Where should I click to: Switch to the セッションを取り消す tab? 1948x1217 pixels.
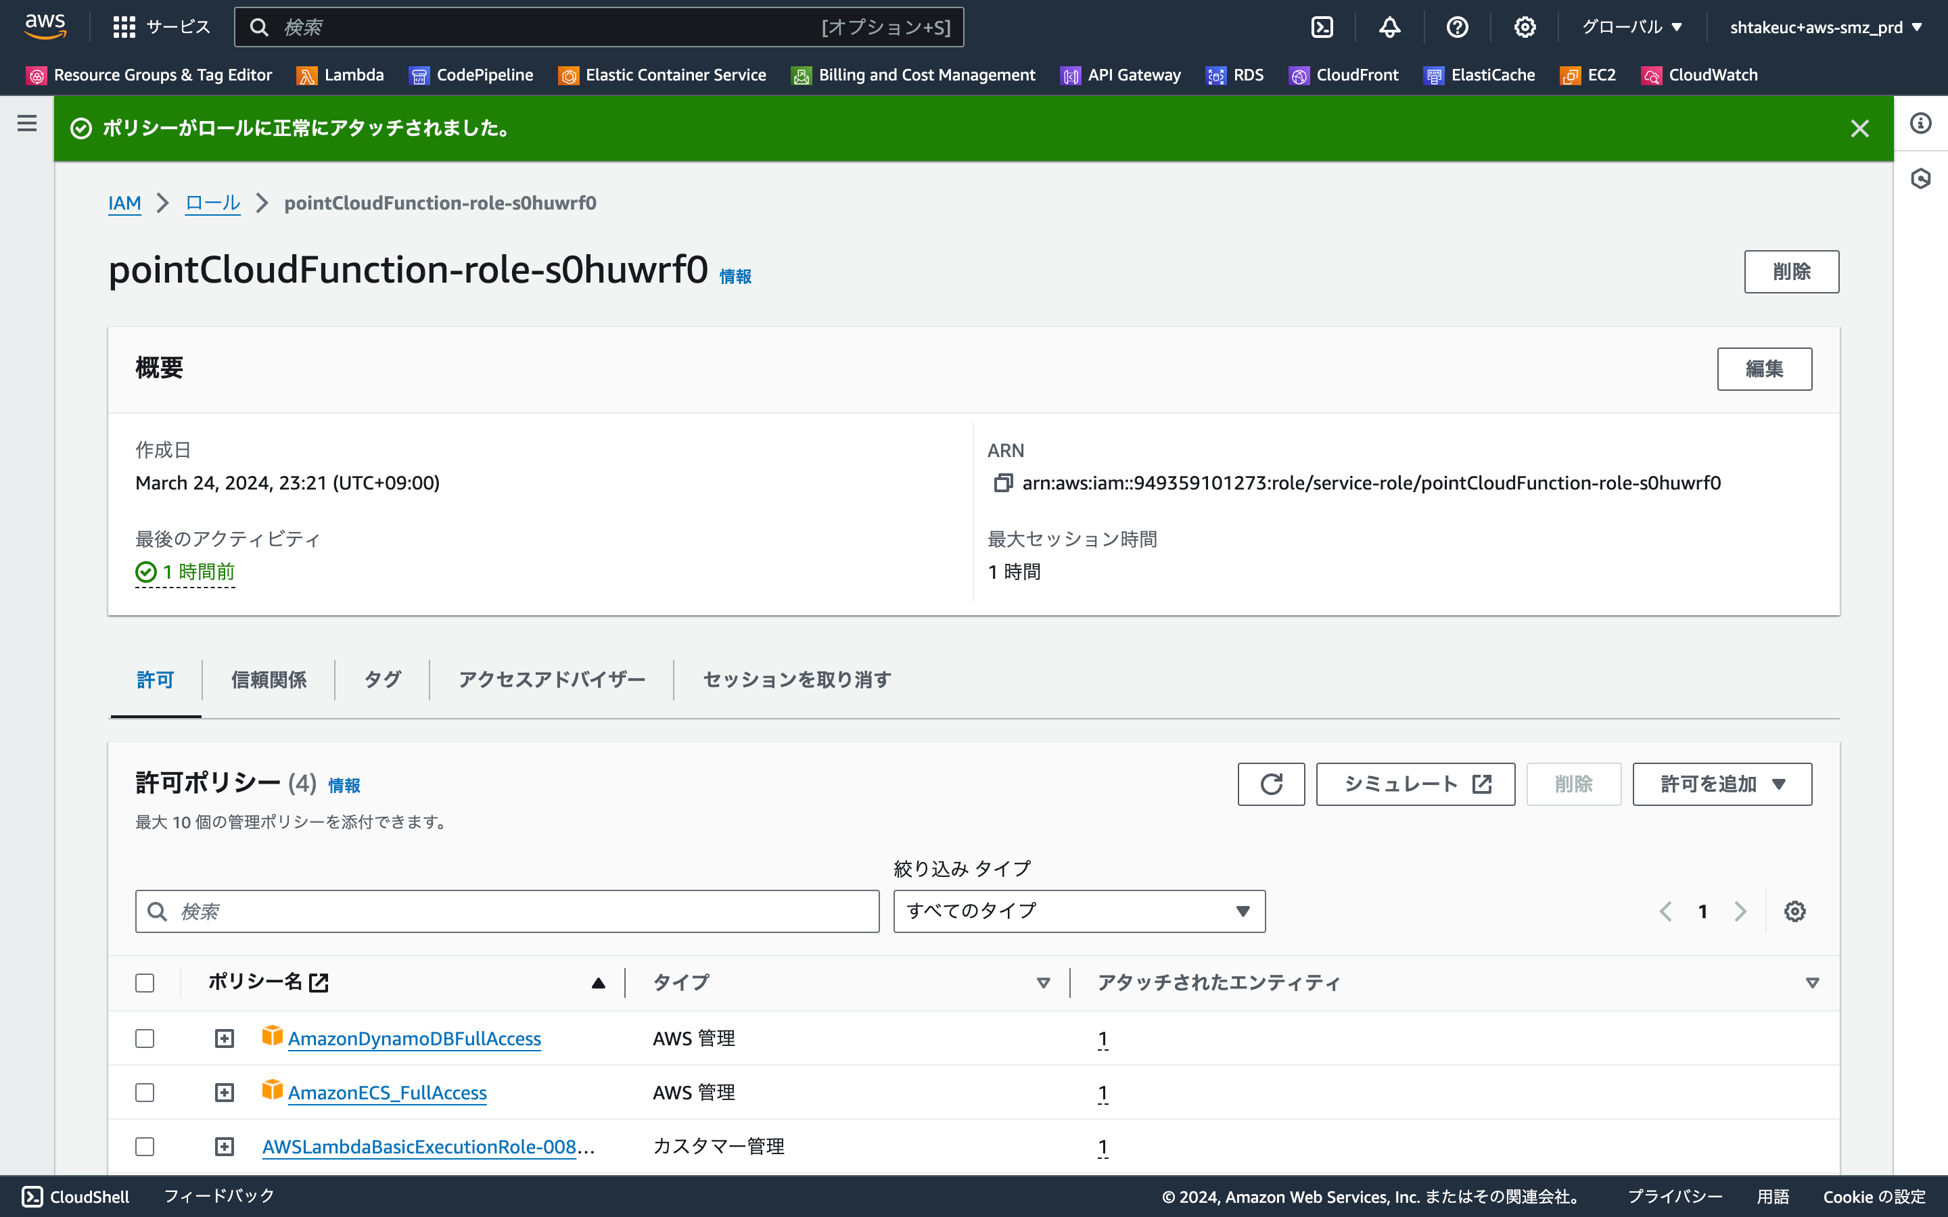(797, 680)
